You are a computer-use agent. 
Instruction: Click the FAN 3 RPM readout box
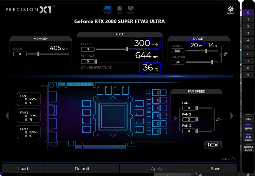(x=29, y=132)
